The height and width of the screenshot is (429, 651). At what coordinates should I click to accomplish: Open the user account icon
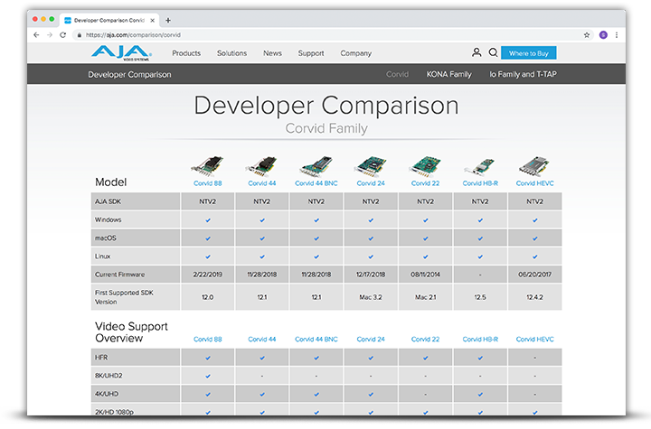(x=476, y=53)
